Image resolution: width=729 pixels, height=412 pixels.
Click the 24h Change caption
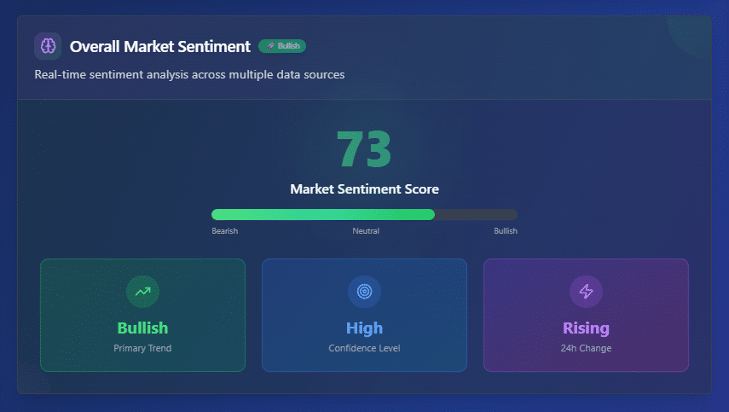pos(586,348)
